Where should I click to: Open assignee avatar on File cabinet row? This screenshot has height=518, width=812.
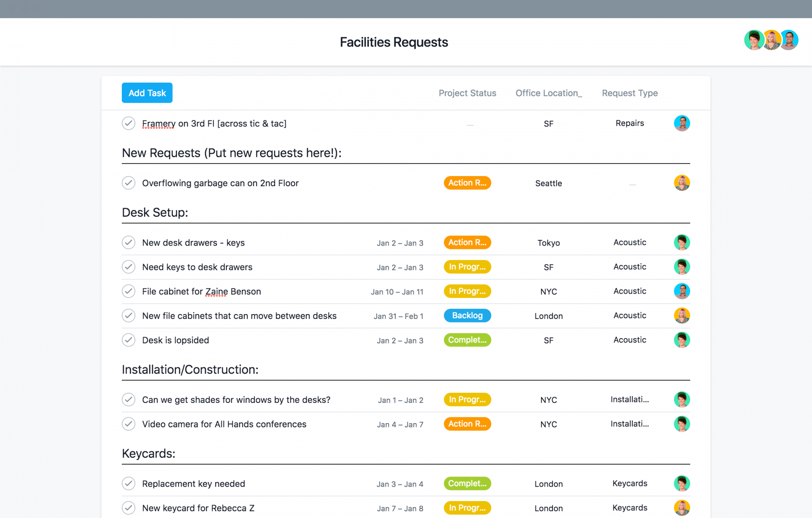pos(682,291)
